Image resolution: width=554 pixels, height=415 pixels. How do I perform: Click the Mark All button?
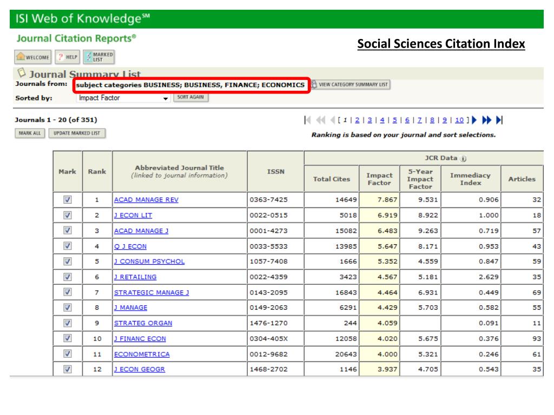[x=30, y=133]
